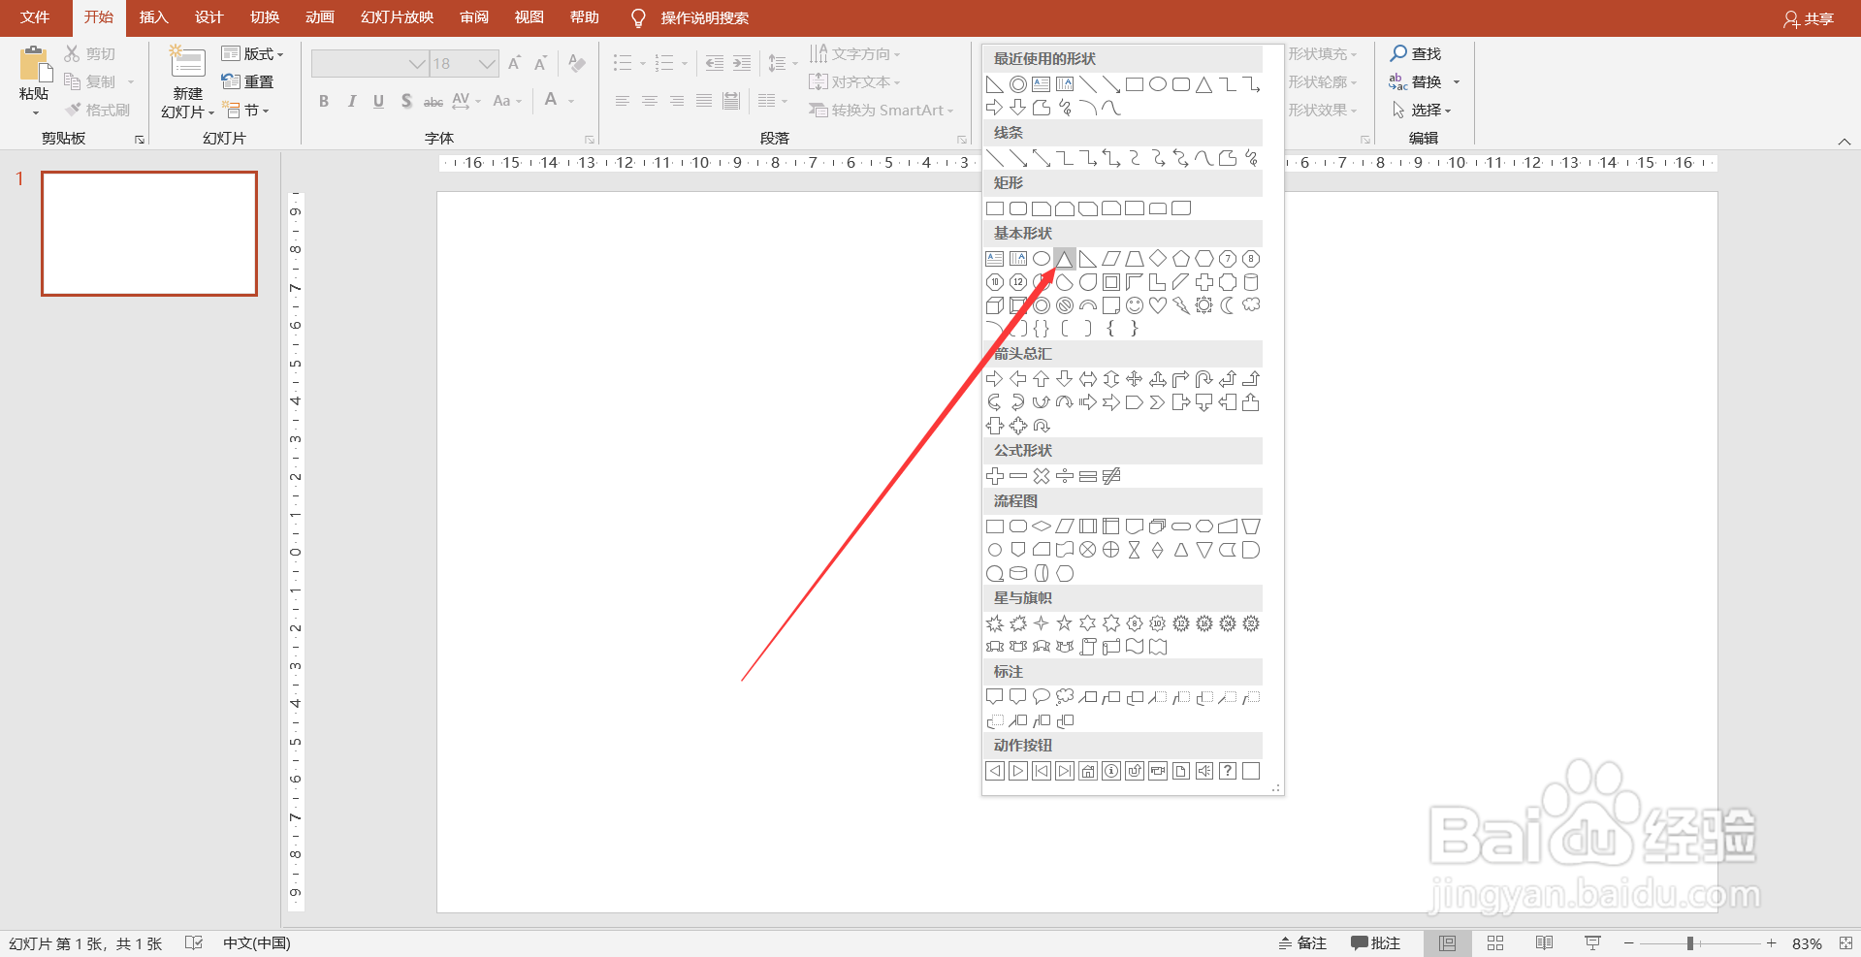Viewport: 1861px width, 957px height.
Task: Select the division sign formula shape
Action: point(1064,476)
